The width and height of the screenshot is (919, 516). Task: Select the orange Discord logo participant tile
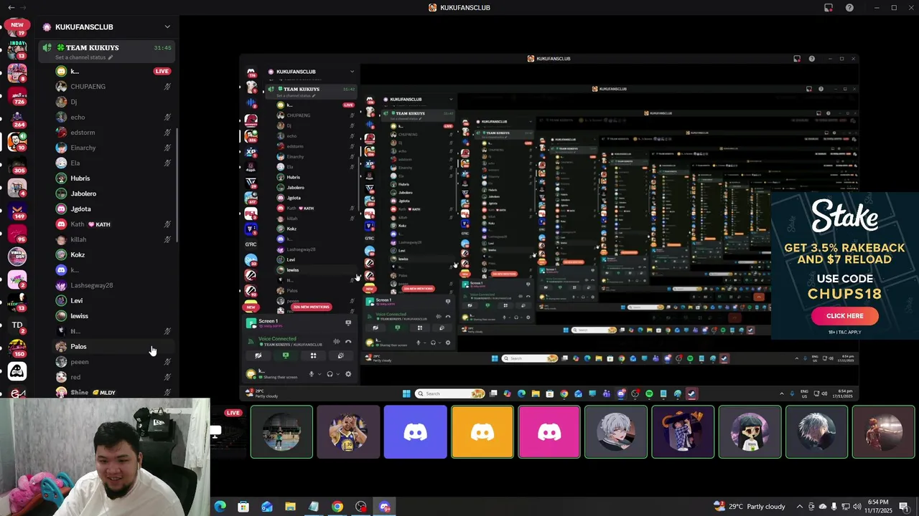tap(482, 432)
